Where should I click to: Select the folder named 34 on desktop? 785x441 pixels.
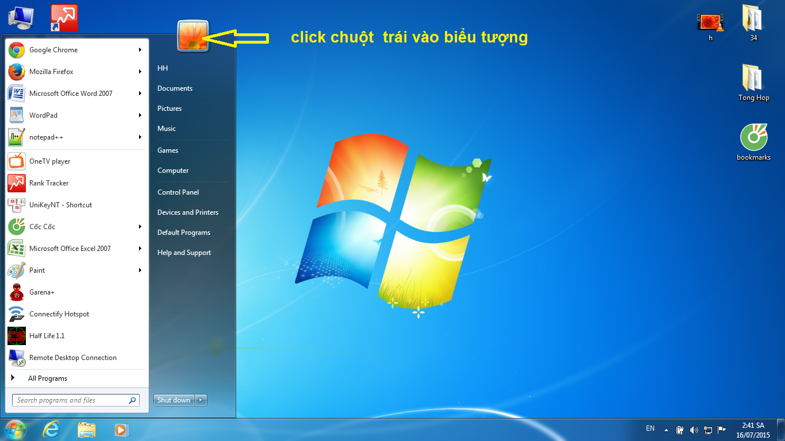point(753,23)
